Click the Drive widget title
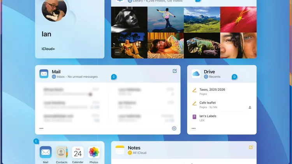The width and height of the screenshot is (292, 164). point(209,72)
